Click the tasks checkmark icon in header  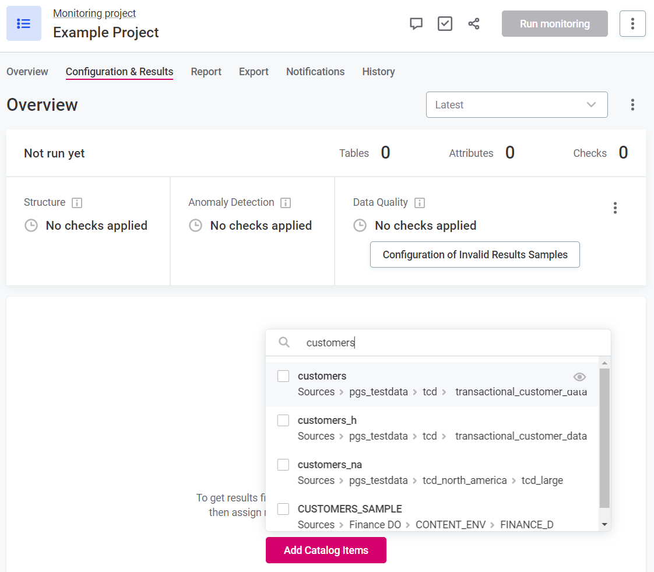[445, 24]
